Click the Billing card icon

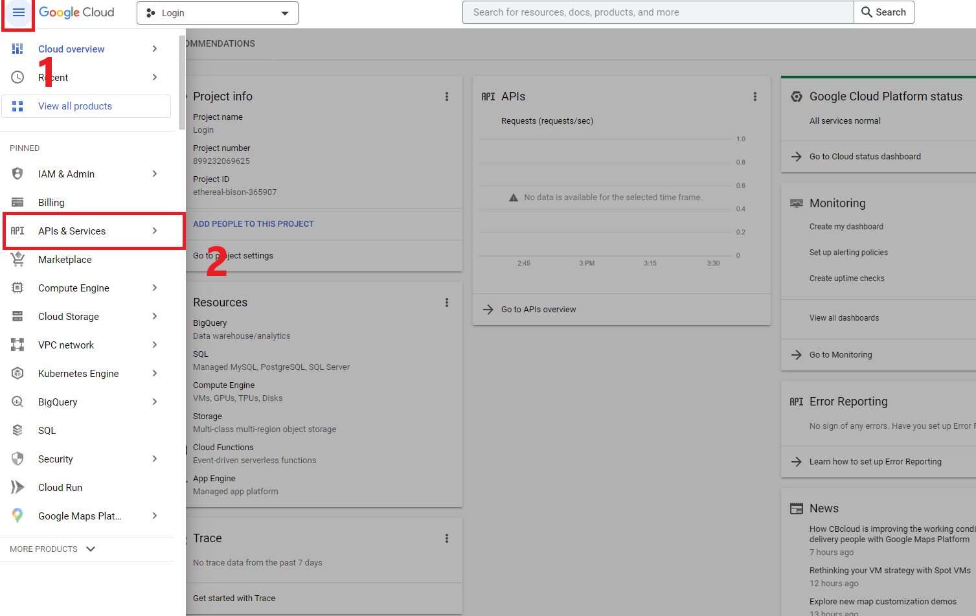[17, 202]
